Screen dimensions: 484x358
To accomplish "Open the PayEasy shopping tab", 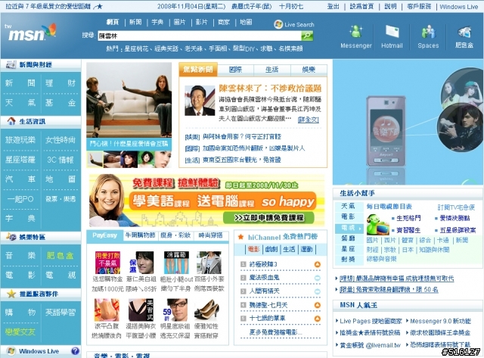I will [104, 235].
